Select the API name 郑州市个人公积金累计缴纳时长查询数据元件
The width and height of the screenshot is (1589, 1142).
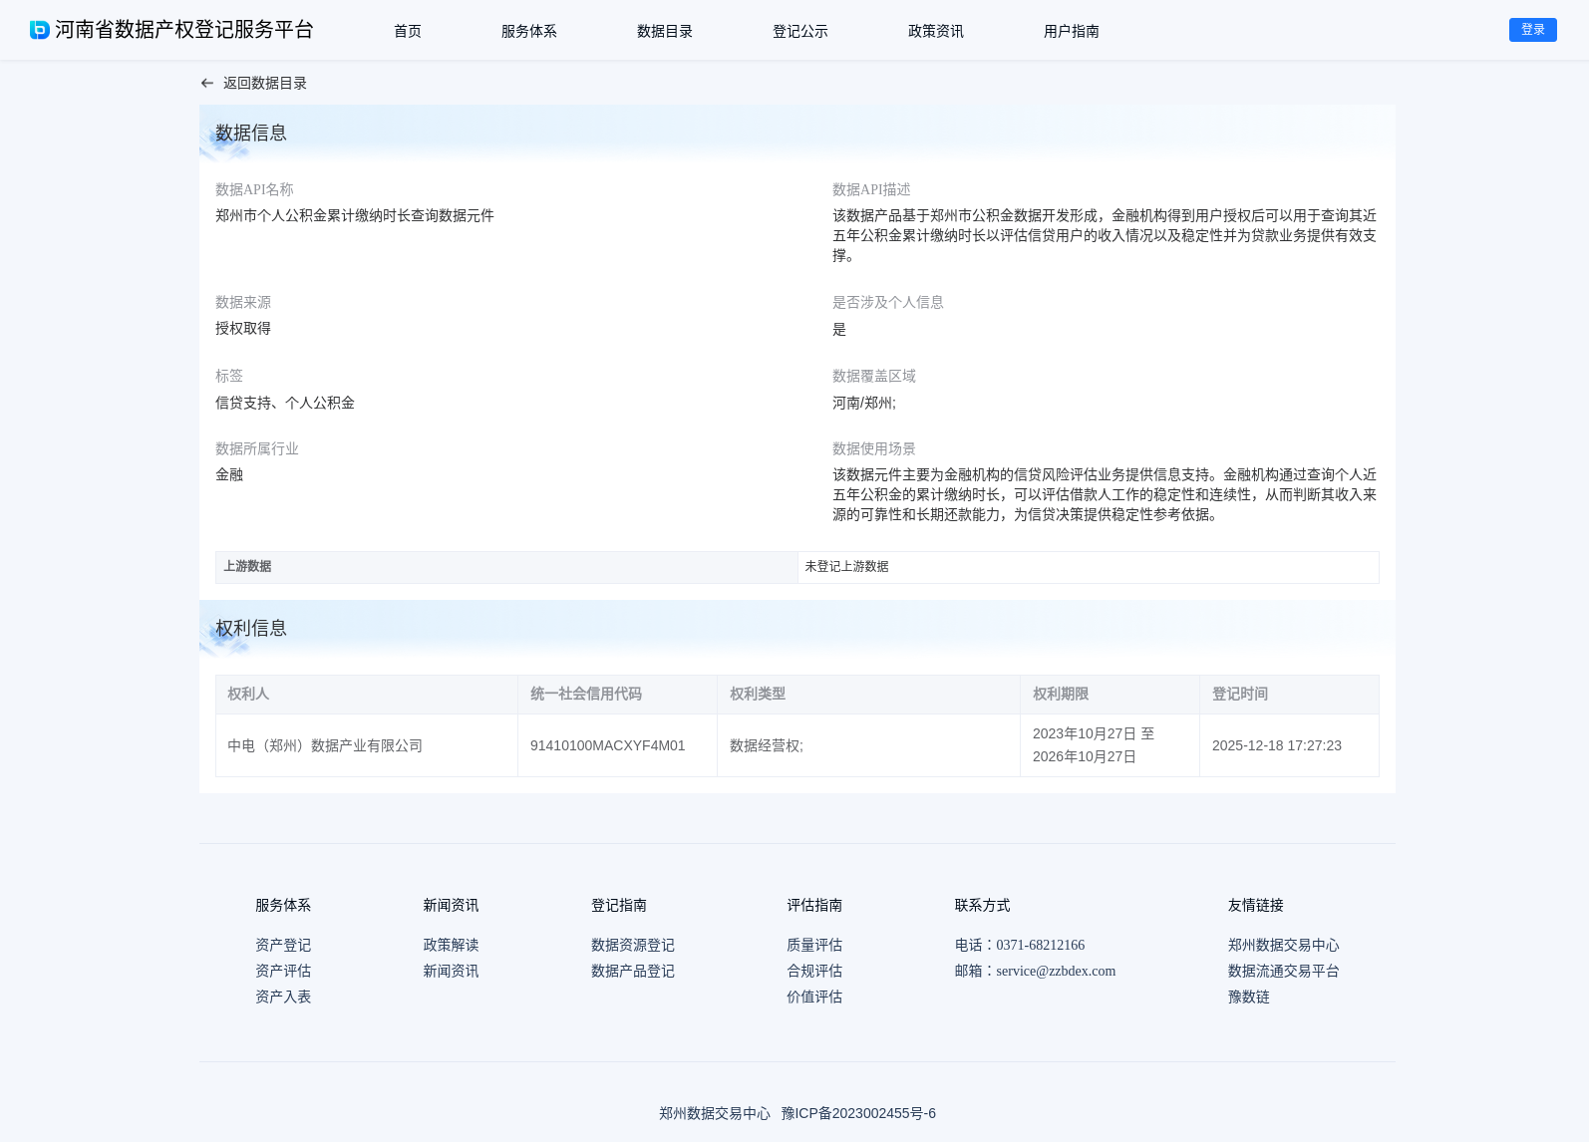tap(355, 215)
